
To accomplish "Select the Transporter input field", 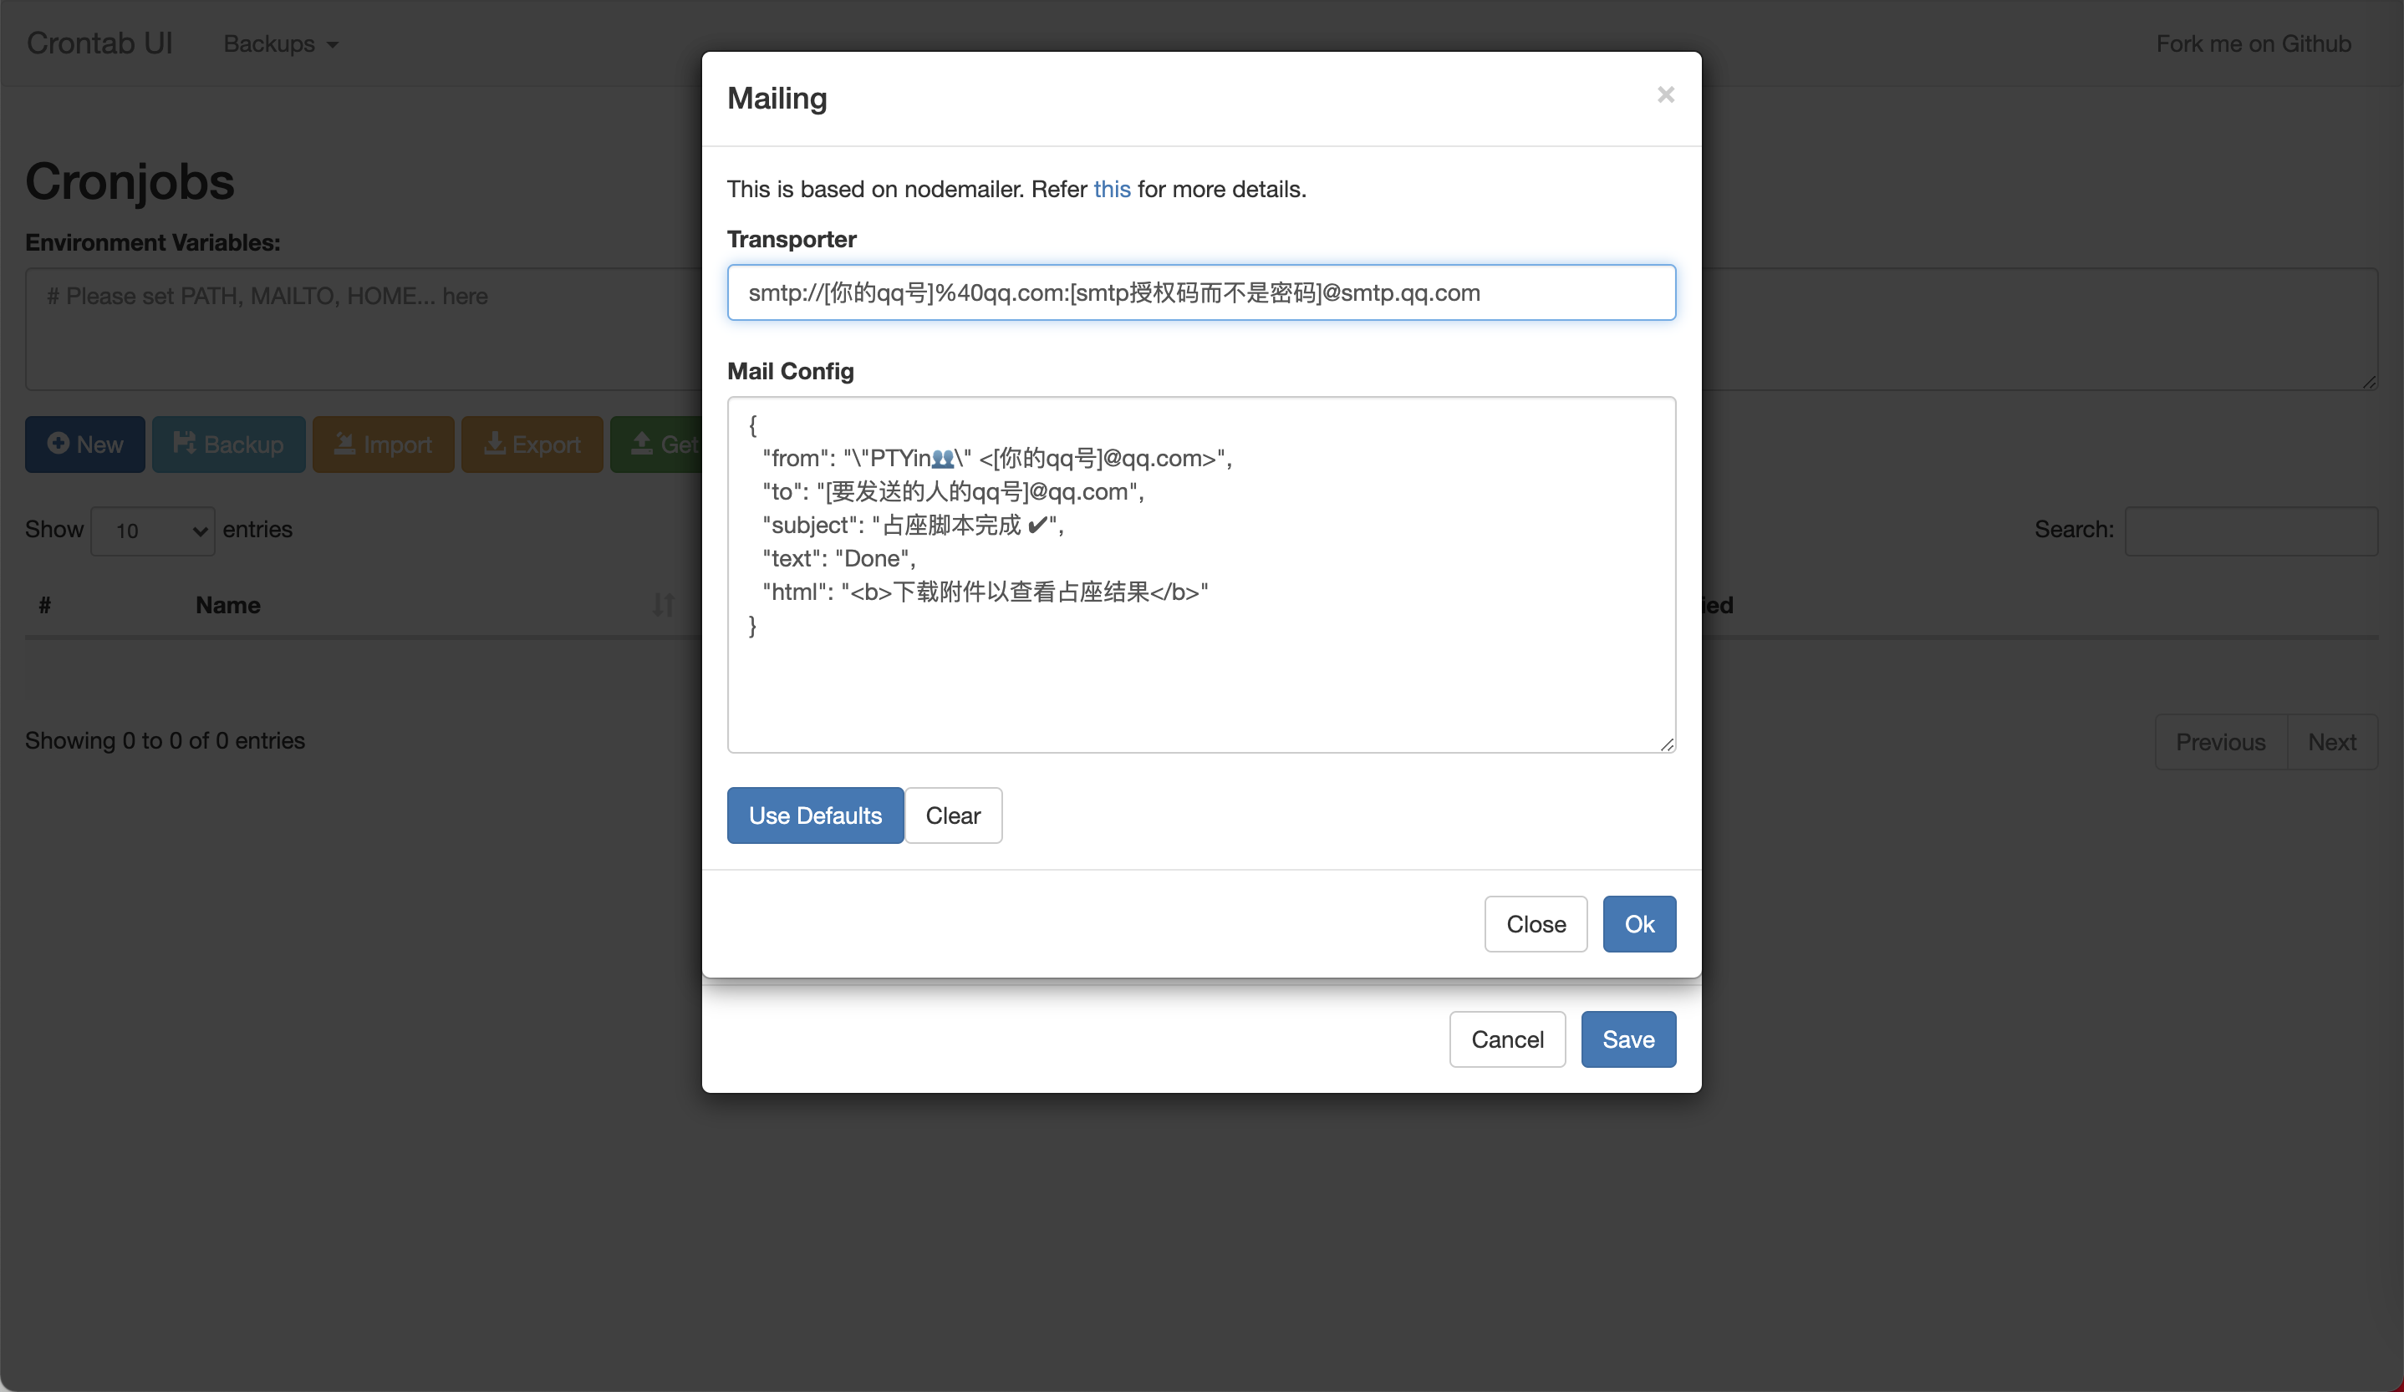I will click(1202, 292).
